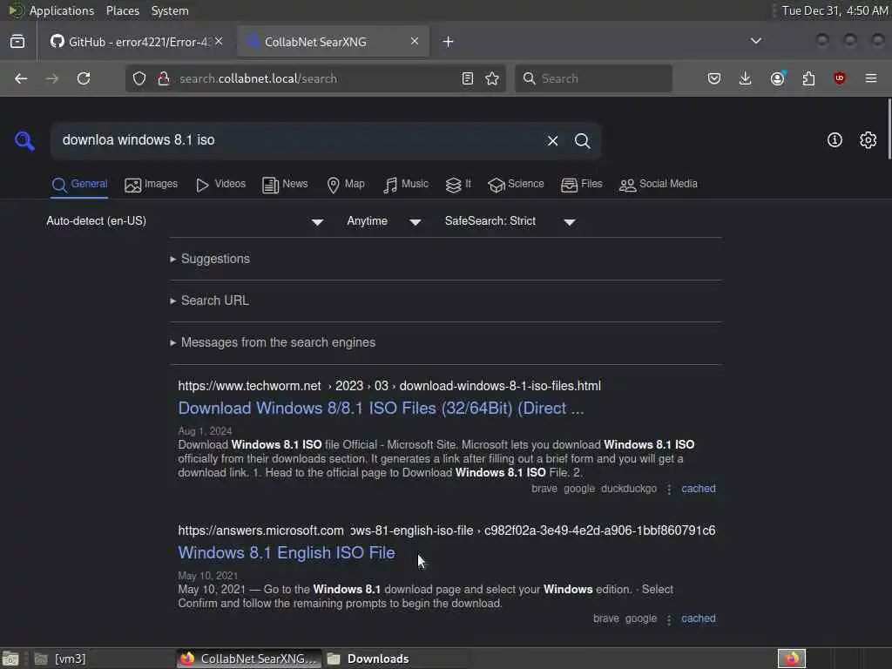Click the clock Tue Dec 31, 4:50 AM
Screen dimensions: 892x669
click(x=835, y=10)
